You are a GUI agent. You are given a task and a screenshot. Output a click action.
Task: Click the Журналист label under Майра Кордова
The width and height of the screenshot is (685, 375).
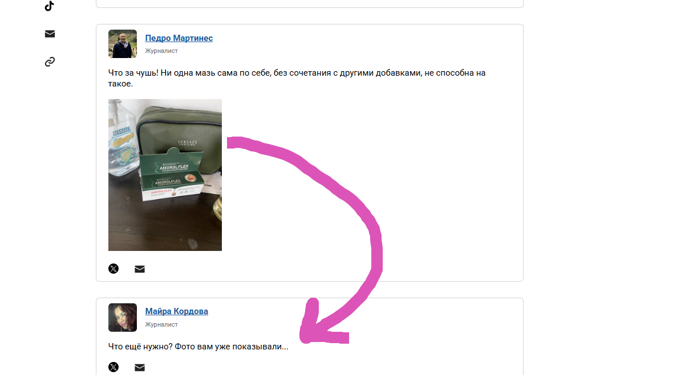[x=161, y=325]
